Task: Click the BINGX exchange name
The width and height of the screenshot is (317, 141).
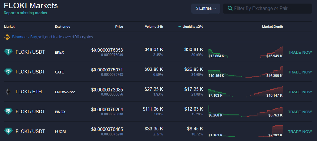Action: click(x=60, y=112)
